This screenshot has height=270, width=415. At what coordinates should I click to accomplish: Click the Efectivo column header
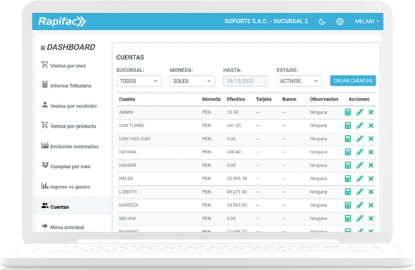coord(236,99)
